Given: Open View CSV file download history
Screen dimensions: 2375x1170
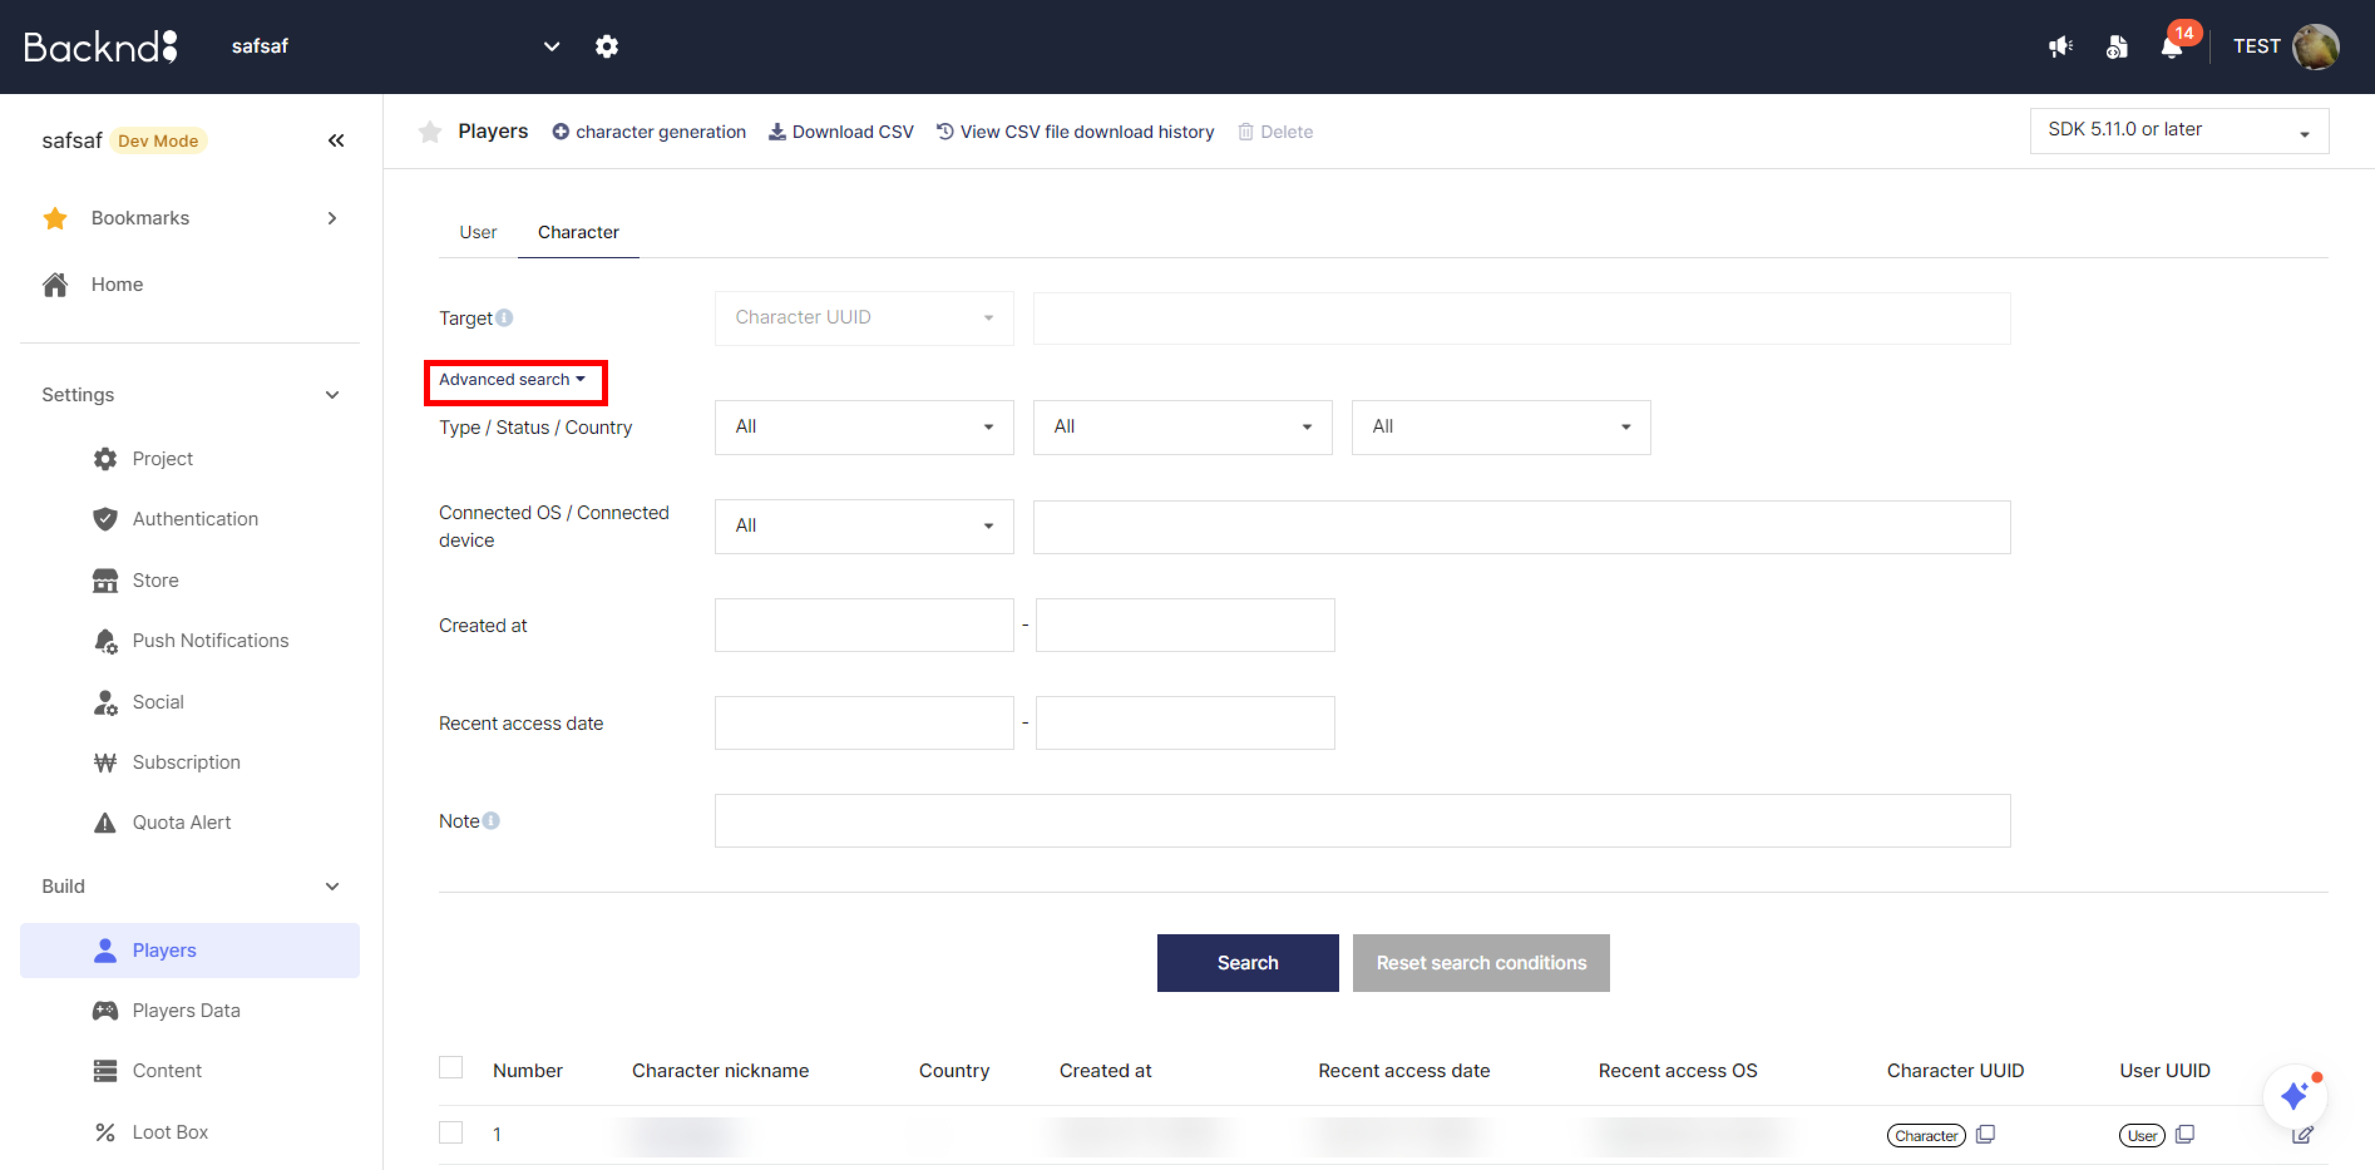Looking at the screenshot, I should pyautogui.click(x=1075, y=132).
